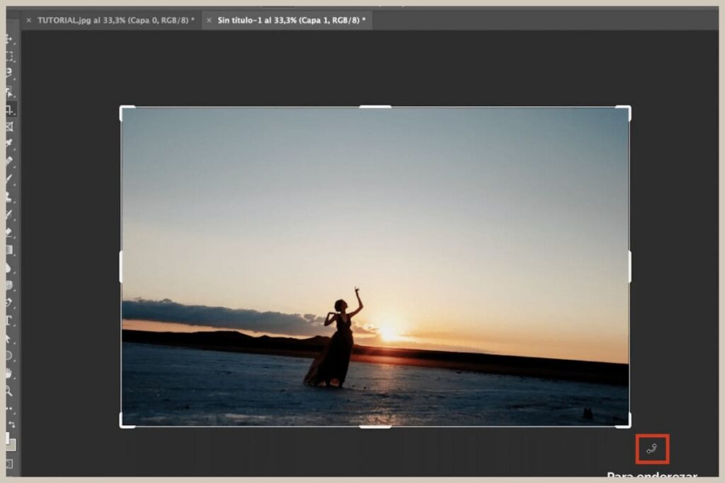
Task: Select the Rectangular Marquee tool
Action: click(x=8, y=57)
